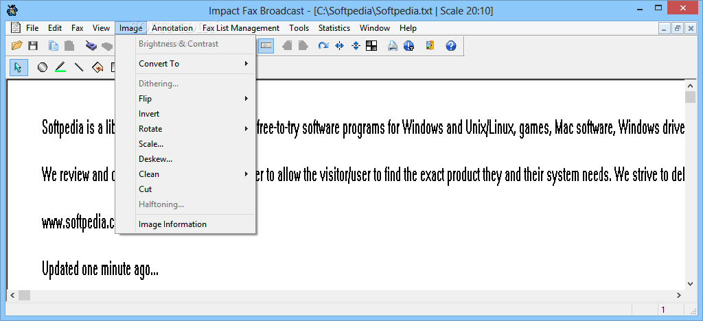703x321 pixels.
Task: Click the vertical scrollbar down arrow
Action: [691, 283]
